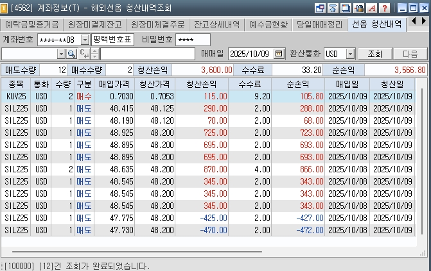The image size is (431, 271).
Task: Click the 매입가격 column header
Action: coord(114,84)
